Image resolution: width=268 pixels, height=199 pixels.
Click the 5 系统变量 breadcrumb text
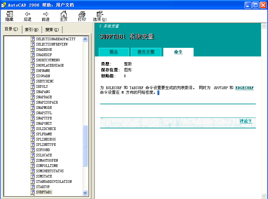[x=109, y=26]
